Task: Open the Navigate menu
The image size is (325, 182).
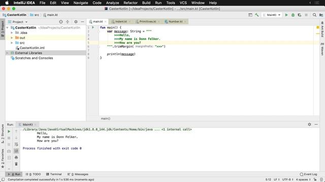Action: pyautogui.click(x=81, y=3)
